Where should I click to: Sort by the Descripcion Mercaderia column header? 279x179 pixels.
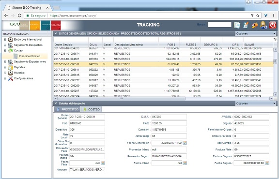click(136, 45)
